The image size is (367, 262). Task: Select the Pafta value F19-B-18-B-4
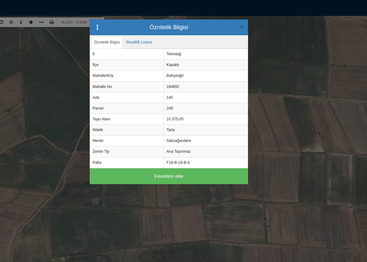click(178, 162)
